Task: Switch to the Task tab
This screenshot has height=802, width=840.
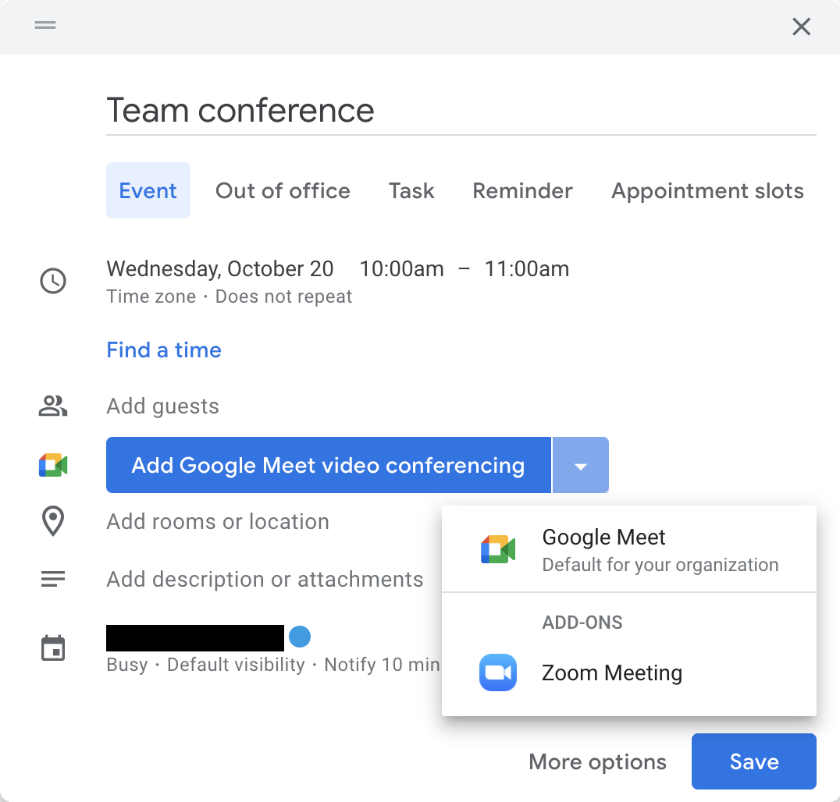Action: 411,190
